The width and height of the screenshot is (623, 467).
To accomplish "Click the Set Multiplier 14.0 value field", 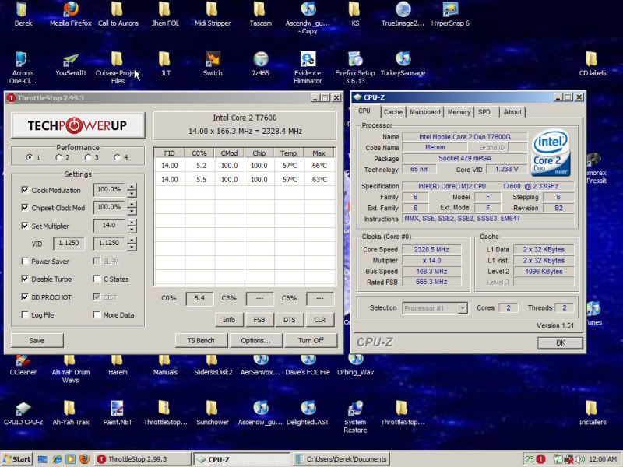I will pos(109,226).
